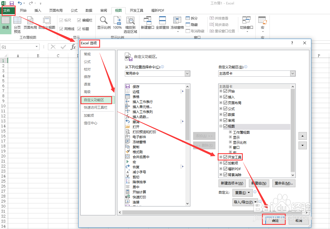Screen dimensions: 330x229
Task: Click 取消 Cancel button
Action: (299, 221)
